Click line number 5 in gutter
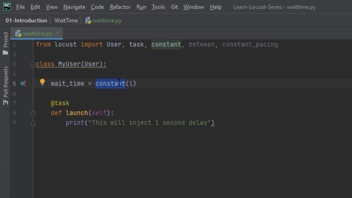This screenshot has width=352, height=198. click(14, 84)
